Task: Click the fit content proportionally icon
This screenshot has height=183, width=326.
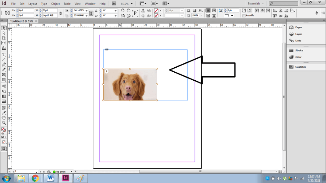Action: pos(249,10)
